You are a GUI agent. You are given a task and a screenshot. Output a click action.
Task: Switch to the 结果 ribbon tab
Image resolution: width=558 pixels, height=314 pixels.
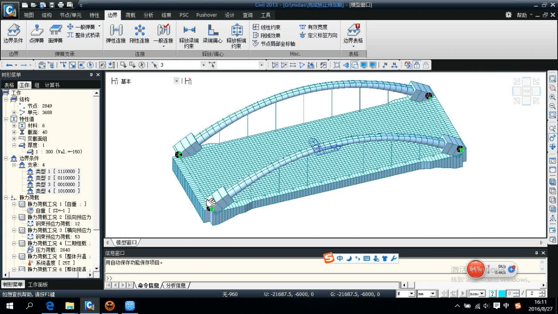[166, 15]
